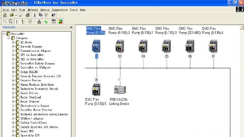Open the Help menu

[x=83, y=10]
